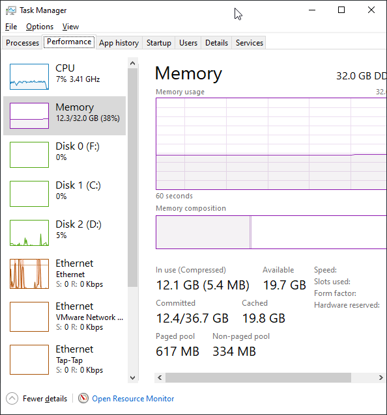Collapse view with Fewer details arrow
Screen dimensions: 387x415
tap(12, 398)
